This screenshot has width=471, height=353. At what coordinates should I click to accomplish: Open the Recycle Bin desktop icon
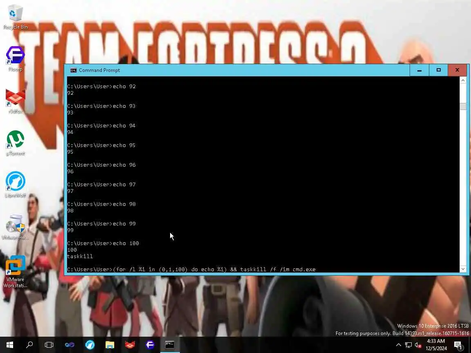pos(15,17)
